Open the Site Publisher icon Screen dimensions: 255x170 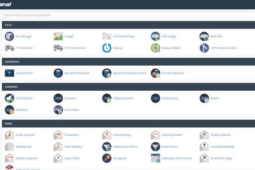coord(9,98)
